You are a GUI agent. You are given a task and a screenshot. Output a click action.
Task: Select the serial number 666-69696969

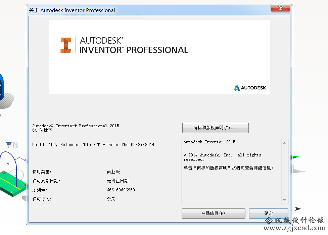click(121, 190)
